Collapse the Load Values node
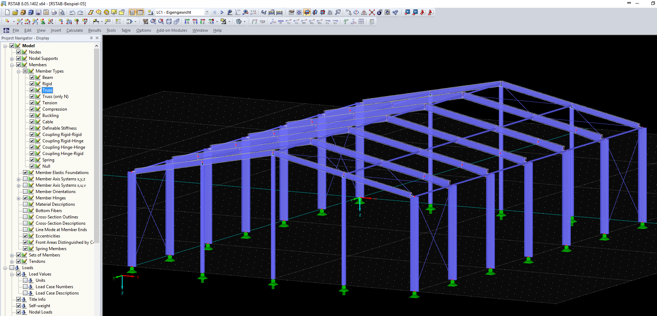This screenshot has width=657, height=316. point(12,274)
